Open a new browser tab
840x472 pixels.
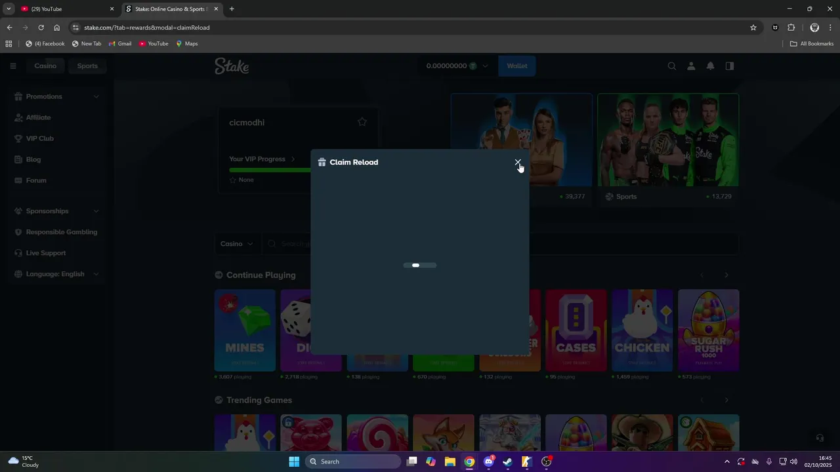click(x=232, y=9)
